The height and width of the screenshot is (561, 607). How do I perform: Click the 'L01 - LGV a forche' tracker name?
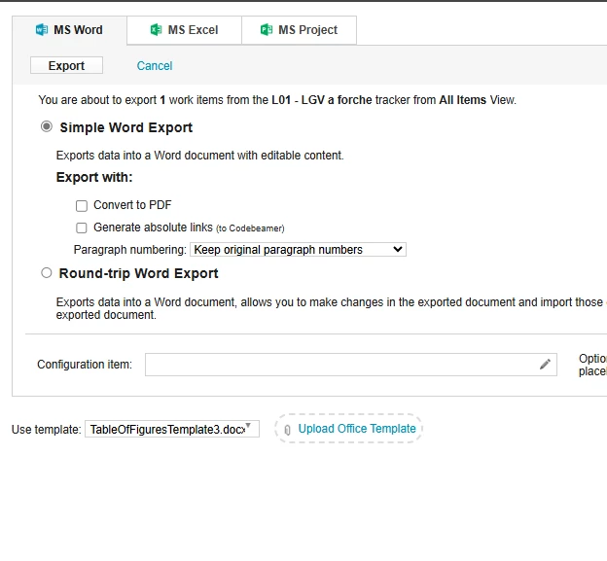(322, 100)
